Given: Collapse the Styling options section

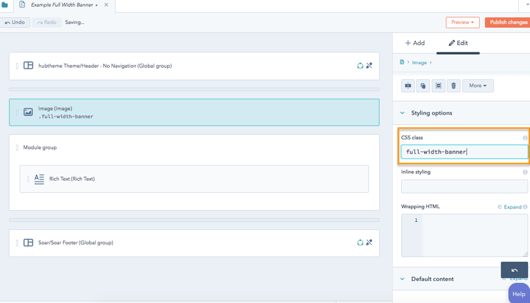Looking at the screenshot, I should tap(403, 113).
